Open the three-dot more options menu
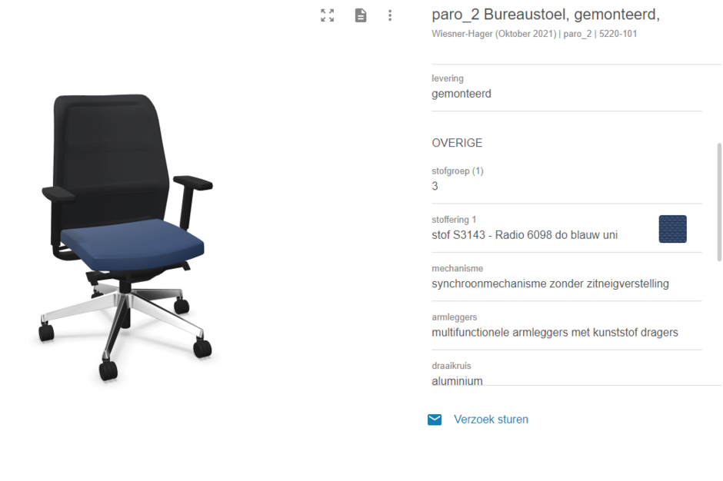 coord(390,15)
